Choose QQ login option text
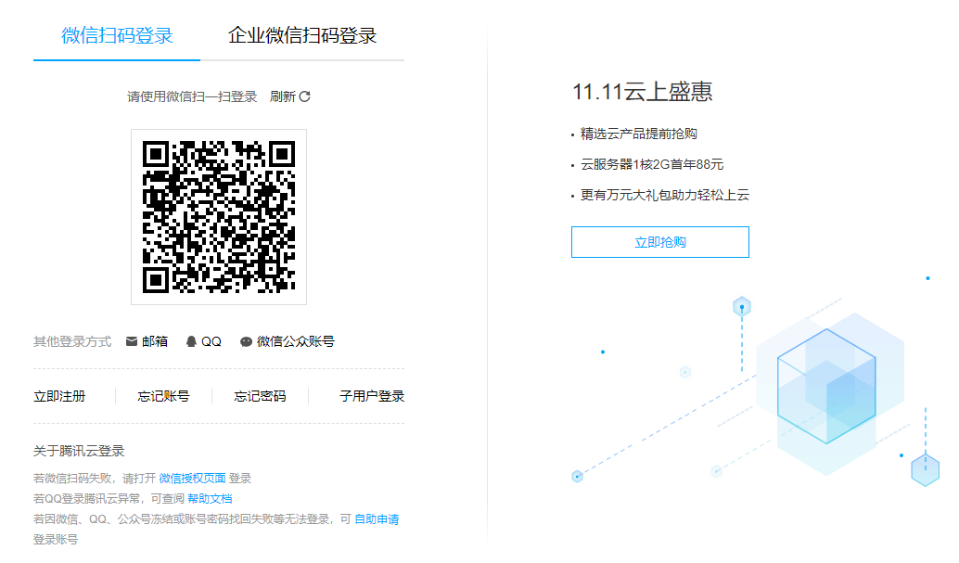Image resolution: width=959 pixels, height=563 pixels. tap(211, 341)
